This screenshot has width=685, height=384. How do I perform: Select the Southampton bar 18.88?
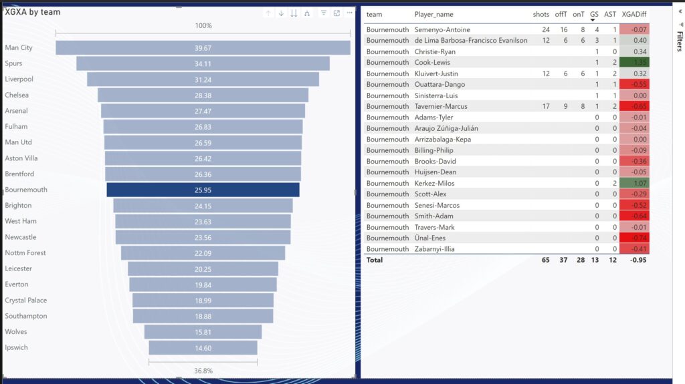(203, 317)
